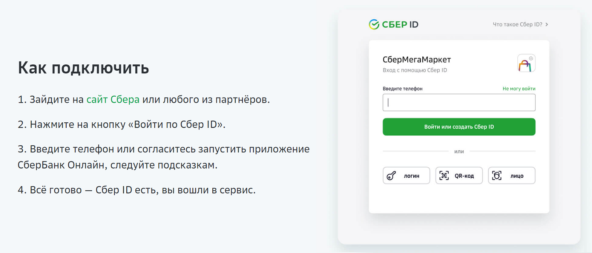Click the СБЕР ID logo text
This screenshot has width=592, height=253.
click(400, 24)
